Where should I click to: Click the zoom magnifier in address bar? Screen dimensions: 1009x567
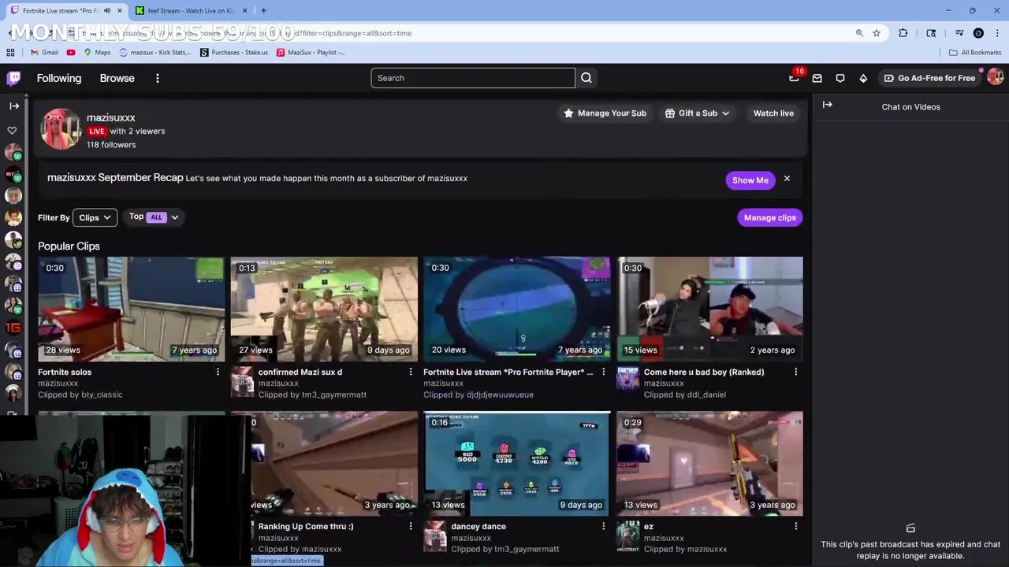click(859, 33)
